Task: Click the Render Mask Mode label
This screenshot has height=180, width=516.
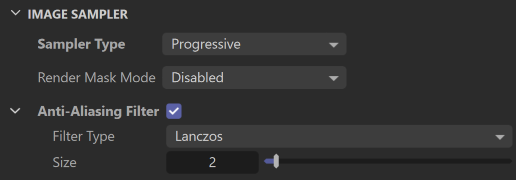Action: coord(96,77)
